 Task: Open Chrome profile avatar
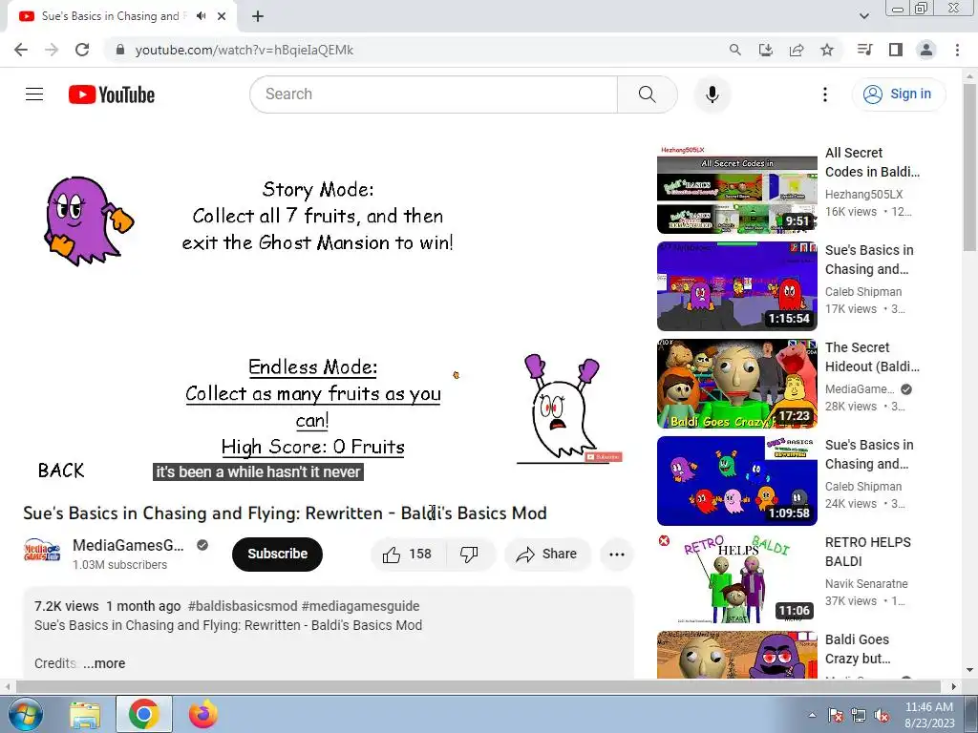[926, 50]
